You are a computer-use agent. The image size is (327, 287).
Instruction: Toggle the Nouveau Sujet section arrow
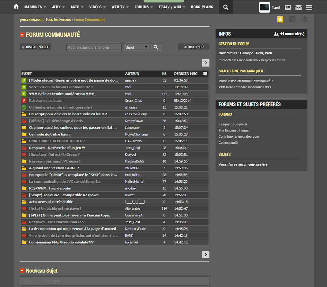pyautogui.click(x=22, y=271)
